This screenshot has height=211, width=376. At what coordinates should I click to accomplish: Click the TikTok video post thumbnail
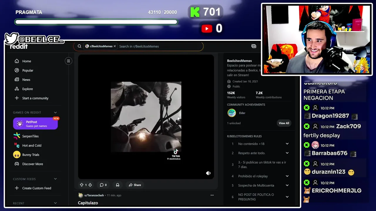tap(146, 117)
